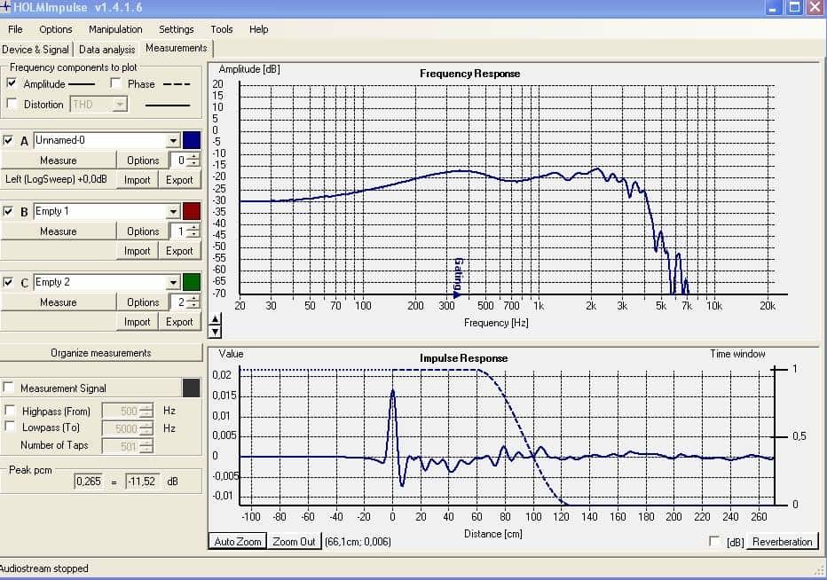This screenshot has height=580, width=827.
Task: Click the Highpass frequency value field
Action: coord(121,411)
